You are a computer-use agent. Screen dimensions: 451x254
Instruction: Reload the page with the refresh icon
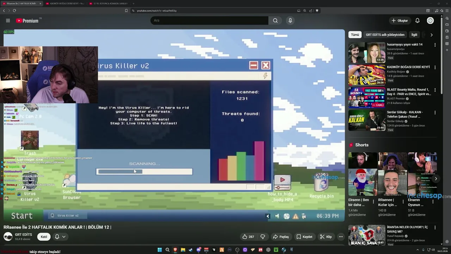pyautogui.click(x=14, y=11)
